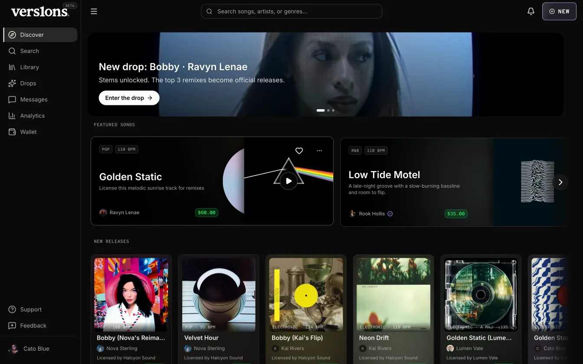Show next featured songs with arrow
Viewport: 583px width, 364px height.
(560, 182)
